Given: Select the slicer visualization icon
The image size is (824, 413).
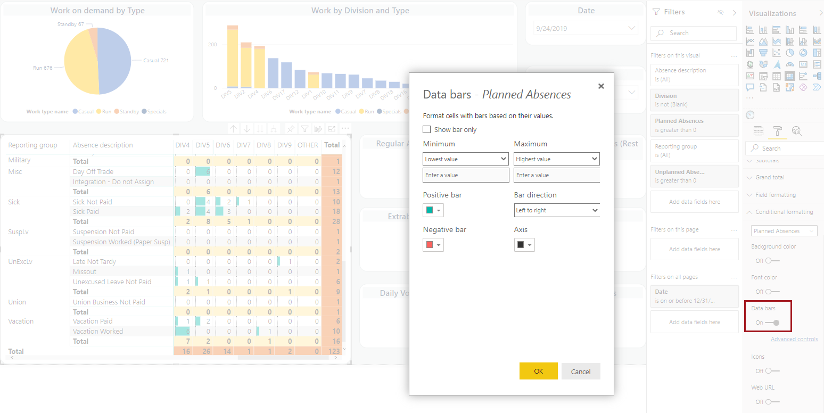Looking at the screenshot, I should point(763,76).
